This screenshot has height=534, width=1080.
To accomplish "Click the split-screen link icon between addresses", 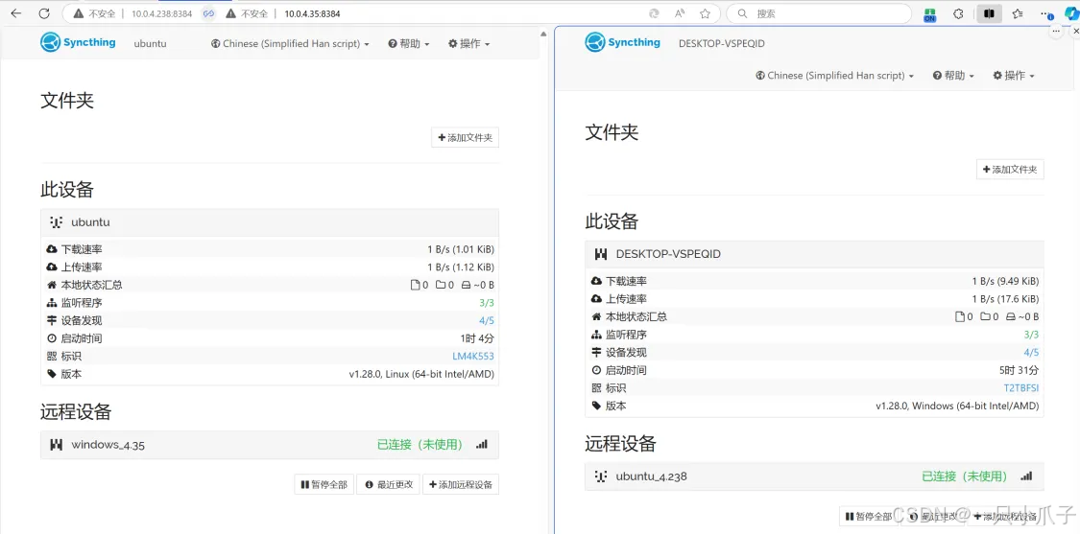I will 208,13.
